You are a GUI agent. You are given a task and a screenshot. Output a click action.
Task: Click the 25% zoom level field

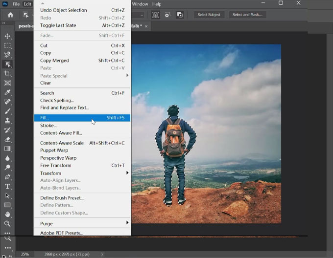pyautogui.click(x=24, y=254)
